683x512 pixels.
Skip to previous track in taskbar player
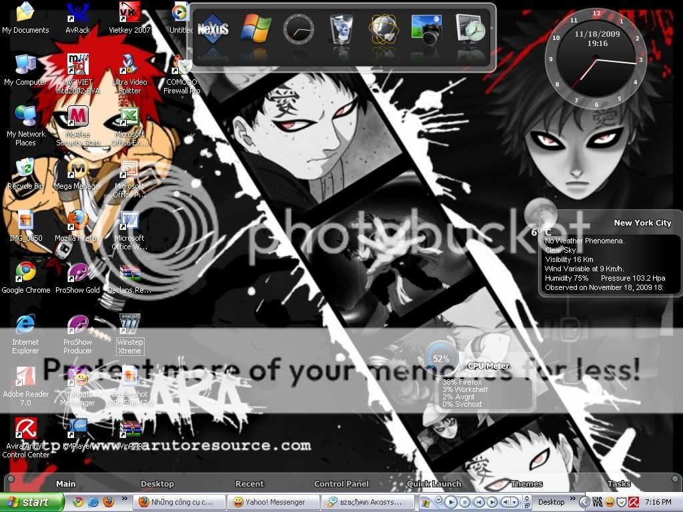[479, 502]
